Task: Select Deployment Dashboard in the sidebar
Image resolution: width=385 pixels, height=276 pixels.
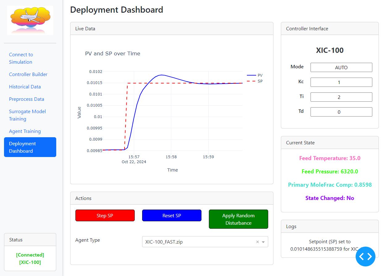Action: tap(30, 147)
